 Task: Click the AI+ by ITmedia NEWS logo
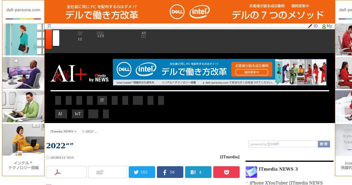[79, 73]
